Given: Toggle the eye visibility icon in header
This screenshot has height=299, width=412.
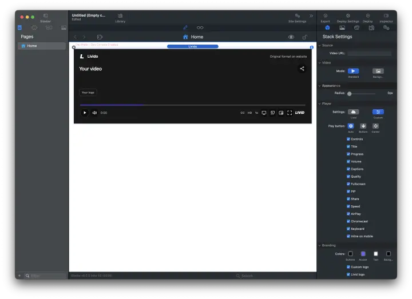Looking at the screenshot, I should point(291,37).
